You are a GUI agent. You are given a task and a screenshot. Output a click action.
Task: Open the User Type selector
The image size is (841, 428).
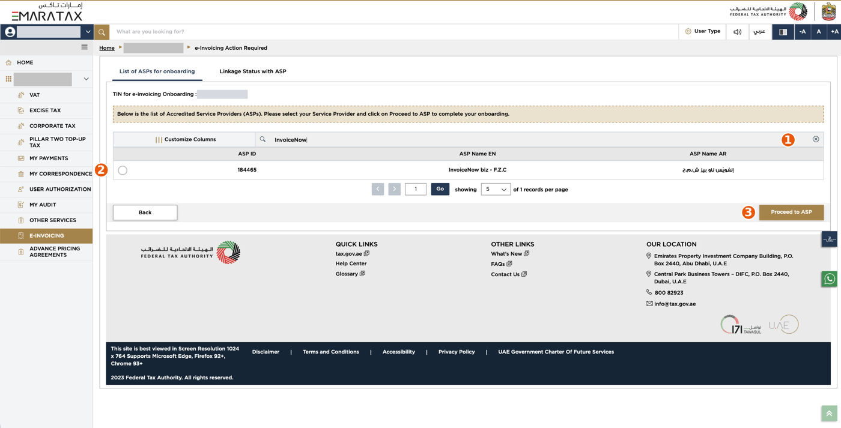[x=702, y=31]
